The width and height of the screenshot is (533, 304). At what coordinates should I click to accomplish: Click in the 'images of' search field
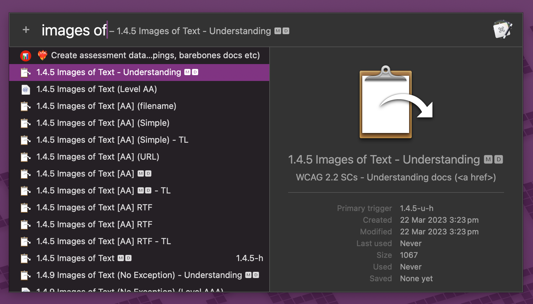pyautogui.click(x=74, y=30)
